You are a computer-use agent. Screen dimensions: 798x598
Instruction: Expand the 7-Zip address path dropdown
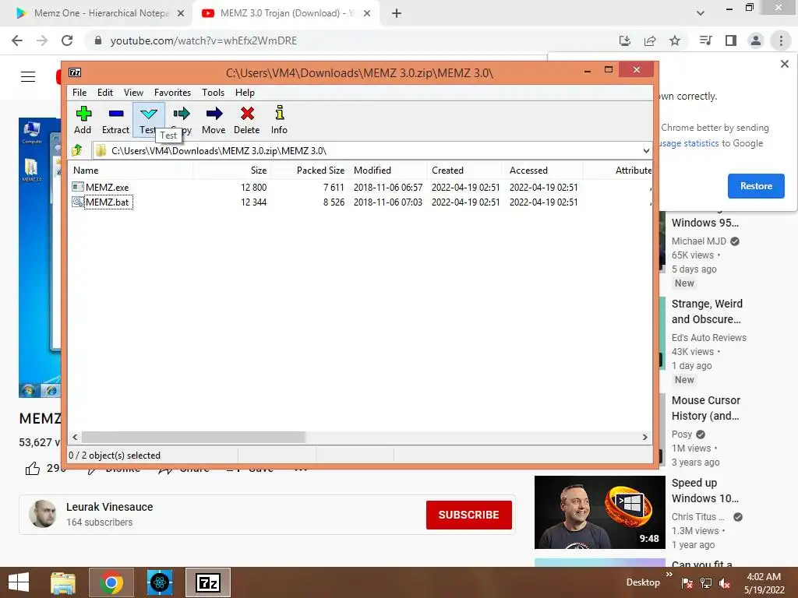646,151
